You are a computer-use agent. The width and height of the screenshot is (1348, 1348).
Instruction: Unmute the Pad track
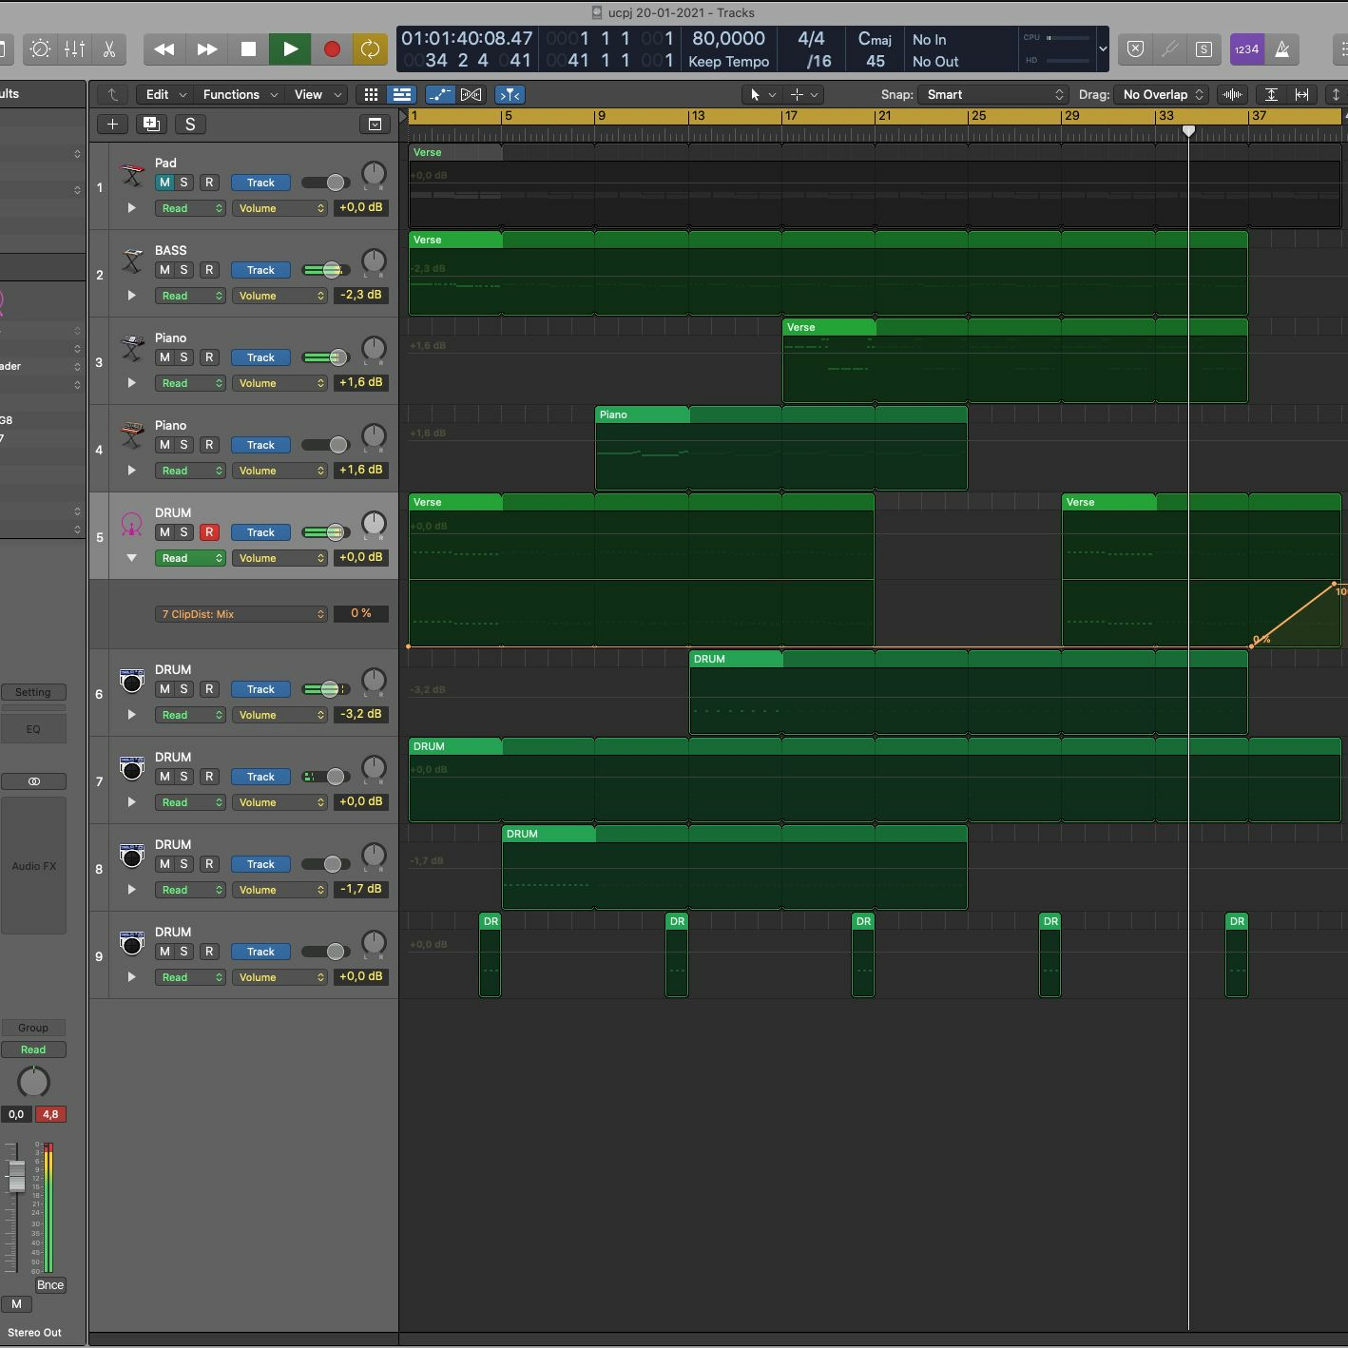[x=164, y=183]
